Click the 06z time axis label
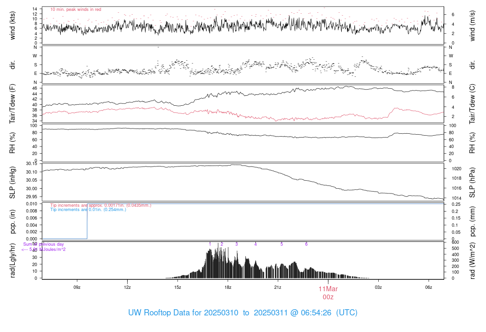The height and width of the screenshot is (332, 486). tap(429, 287)
